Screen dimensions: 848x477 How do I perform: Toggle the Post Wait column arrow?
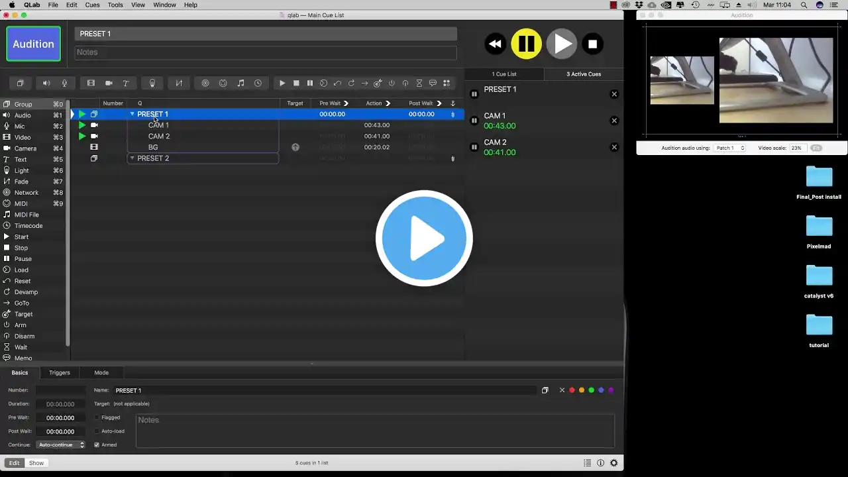click(439, 103)
